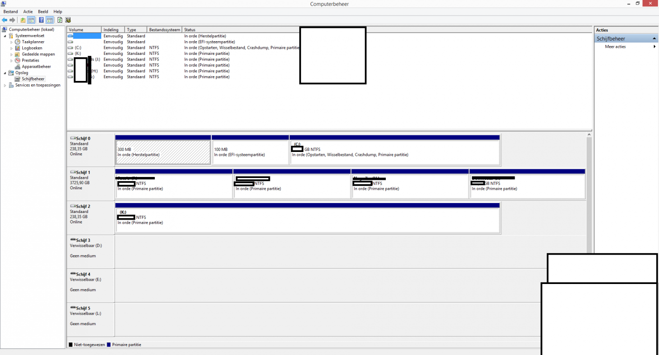Toggle the action pane show/hide icon
Screen dimensions: 659x355
click(x=49, y=20)
